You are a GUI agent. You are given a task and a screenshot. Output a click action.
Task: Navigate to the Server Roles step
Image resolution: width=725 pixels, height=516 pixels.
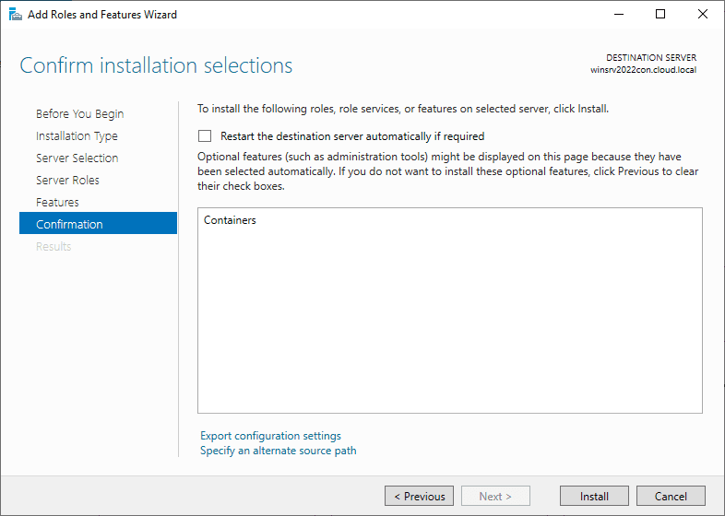click(67, 181)
